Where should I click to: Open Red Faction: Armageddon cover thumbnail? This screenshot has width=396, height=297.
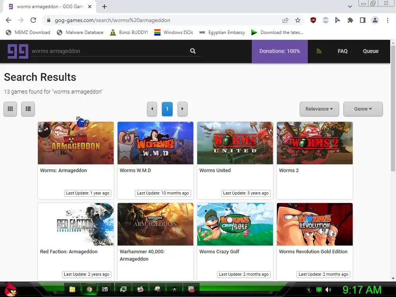pyautogui.click(x=76, y=224)
